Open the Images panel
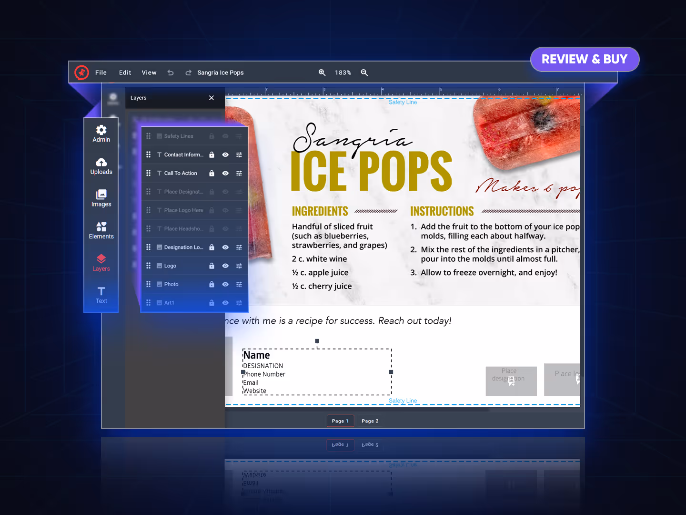Viewport: 686px width, 515px height. point(101,198)
